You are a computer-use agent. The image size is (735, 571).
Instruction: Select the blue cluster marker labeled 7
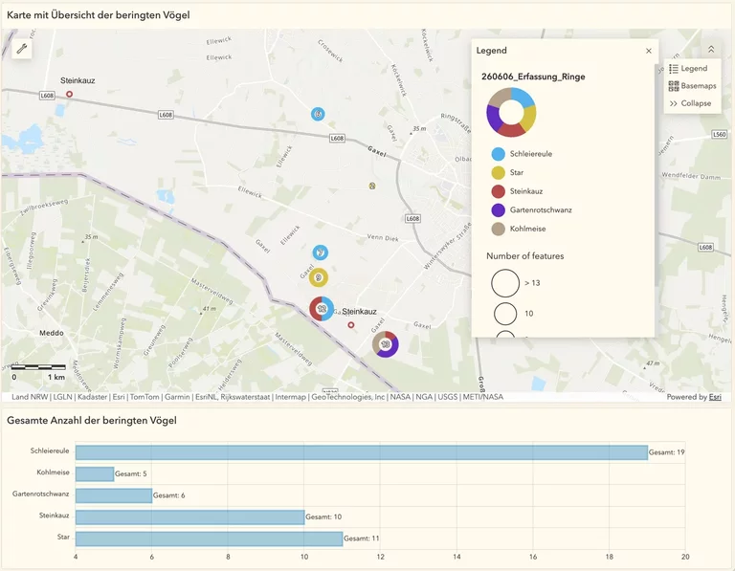[321, 253]
